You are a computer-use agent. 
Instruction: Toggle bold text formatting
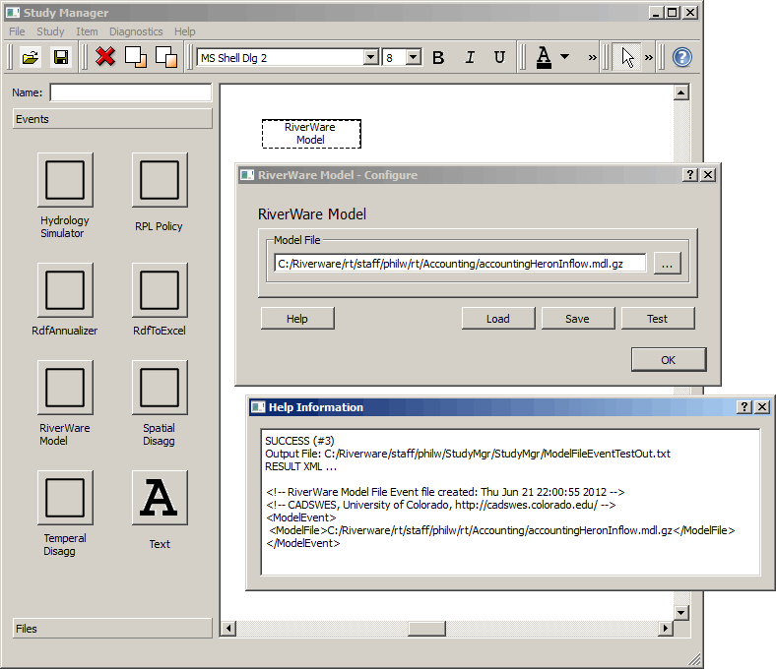(438, 58)
